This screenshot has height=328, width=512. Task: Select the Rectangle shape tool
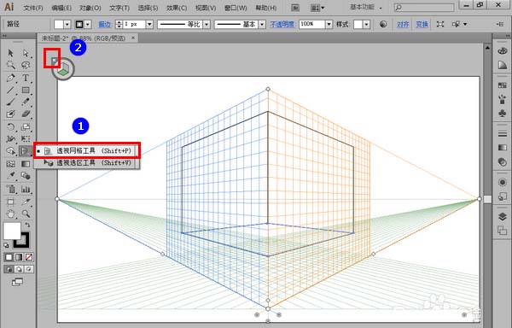(x=26, y=90)
